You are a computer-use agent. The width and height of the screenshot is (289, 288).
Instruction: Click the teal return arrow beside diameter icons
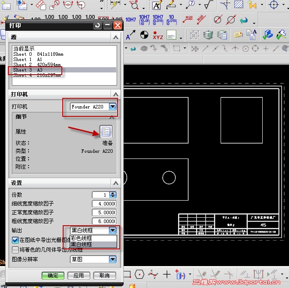coord(244,20)
